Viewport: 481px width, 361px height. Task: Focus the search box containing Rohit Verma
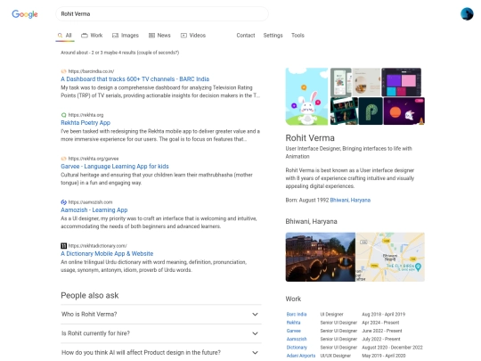pyautogui.click(x=162, y=13)
